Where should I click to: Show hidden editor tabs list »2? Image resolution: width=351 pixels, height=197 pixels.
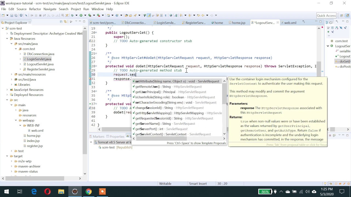point(304,22)
